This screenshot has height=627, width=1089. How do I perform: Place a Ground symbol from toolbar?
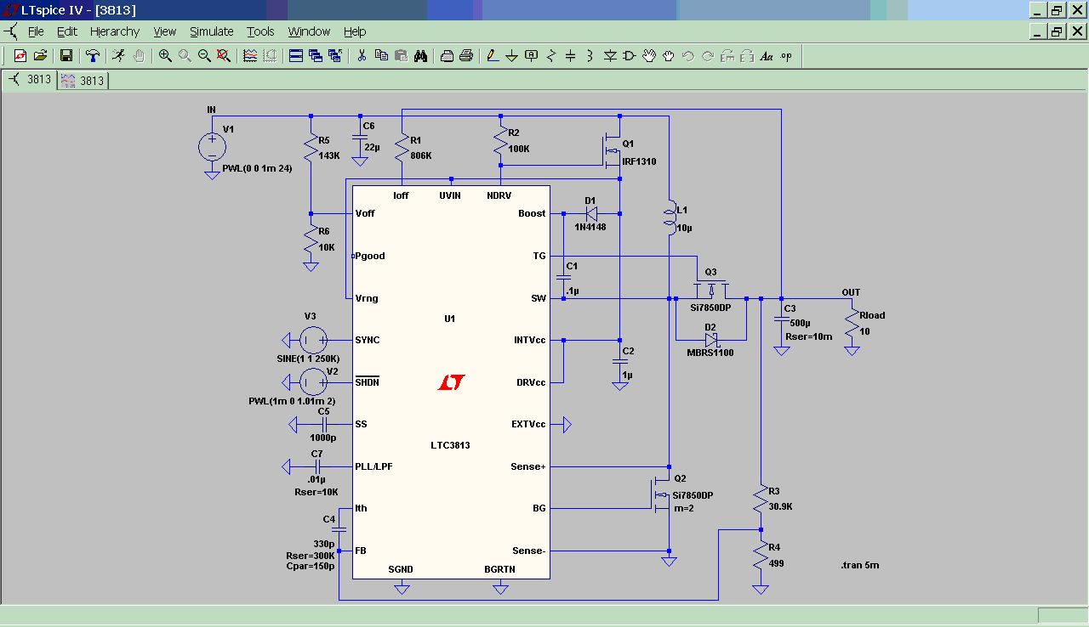512,56
